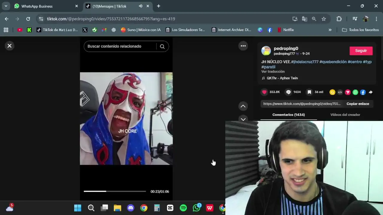Click the #fyp hashtag
The width and height of the screenshot is (383, 215).
click(x=367, y=62)
